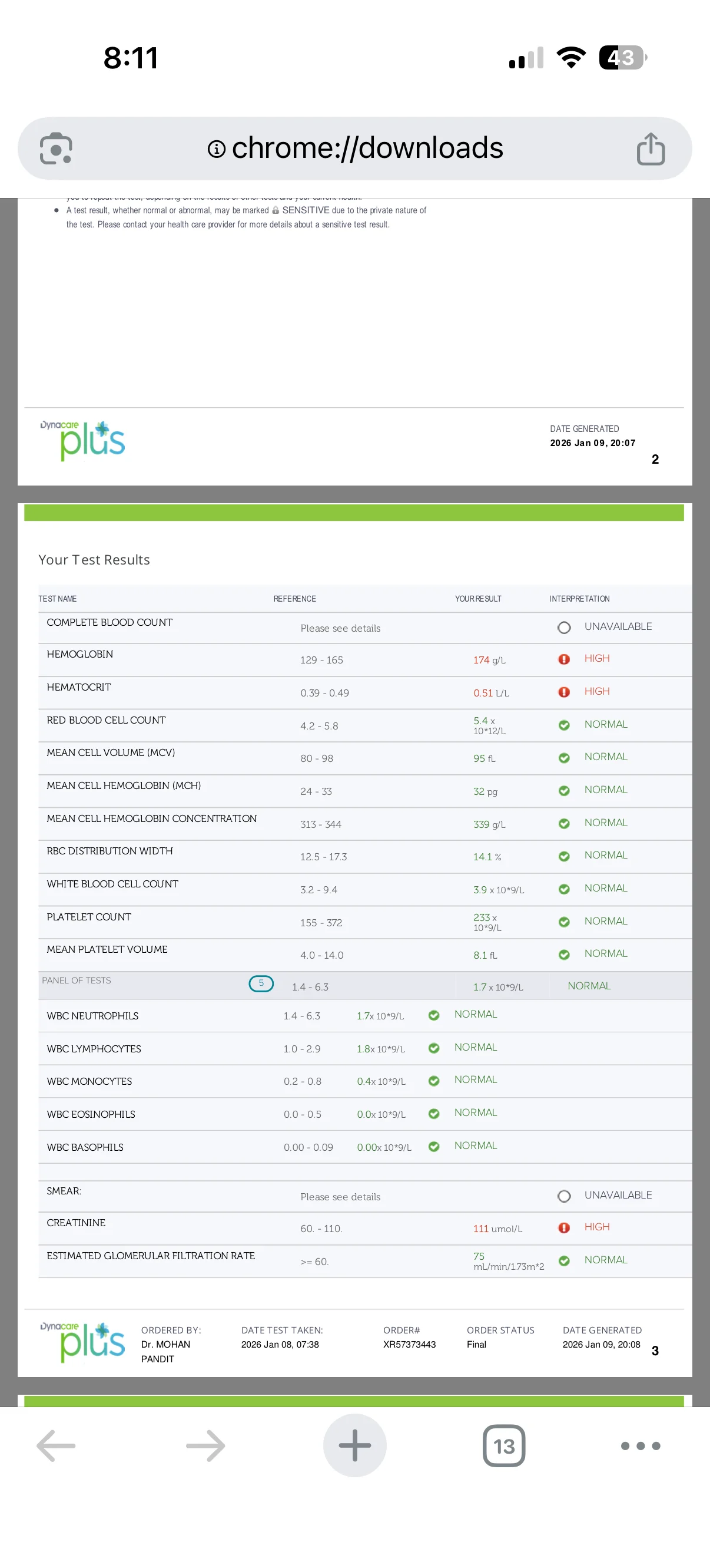Tap the 'Your Test Results' heading
The image size is (710, 1545).
click(x=94, y=560)
